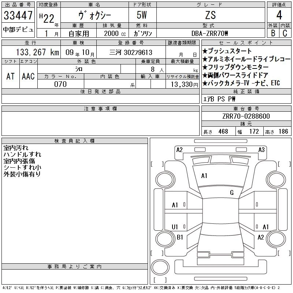
Task: Click the chassis number ZRR70-0288600
Action: point(246,116)
